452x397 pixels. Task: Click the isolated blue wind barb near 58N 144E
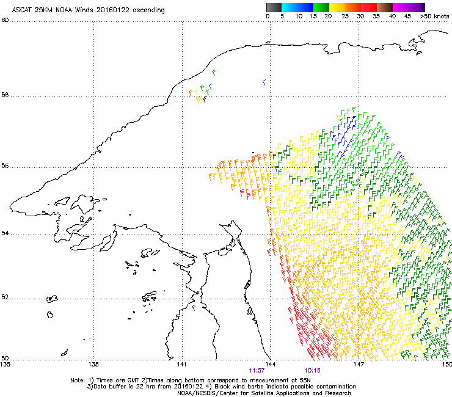(264, 82)
